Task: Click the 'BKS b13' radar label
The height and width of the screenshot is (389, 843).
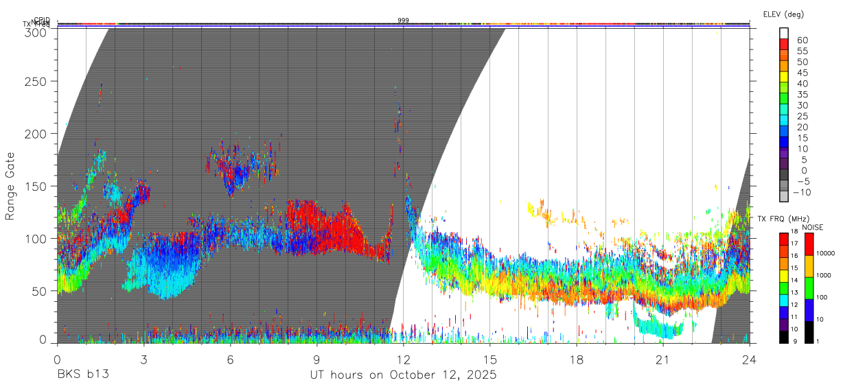Action: 82,375
